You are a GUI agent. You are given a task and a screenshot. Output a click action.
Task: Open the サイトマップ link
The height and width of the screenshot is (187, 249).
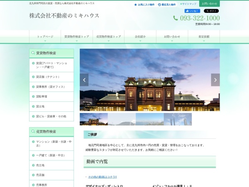[x=188, y=4]
